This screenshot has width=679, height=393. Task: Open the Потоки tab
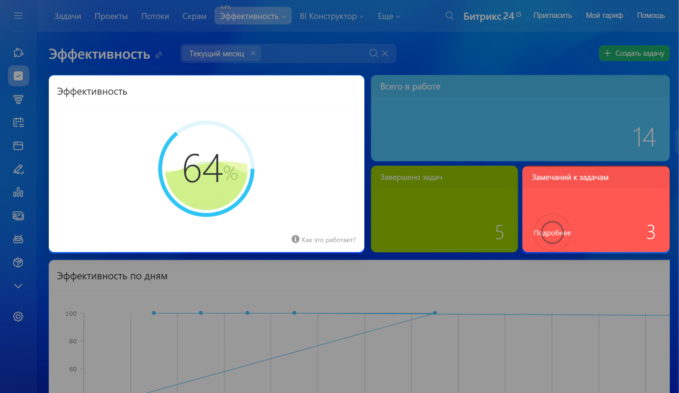click(x=155, y=16)
